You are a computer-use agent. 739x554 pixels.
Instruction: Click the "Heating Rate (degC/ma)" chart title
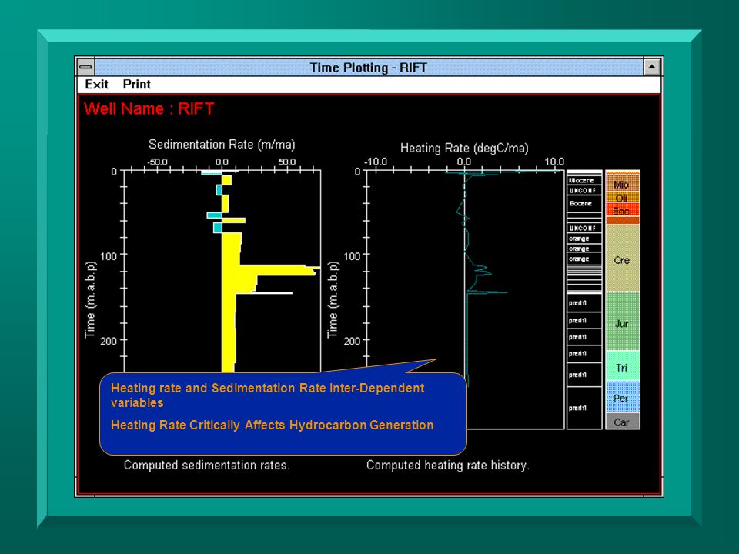[464, 148]
